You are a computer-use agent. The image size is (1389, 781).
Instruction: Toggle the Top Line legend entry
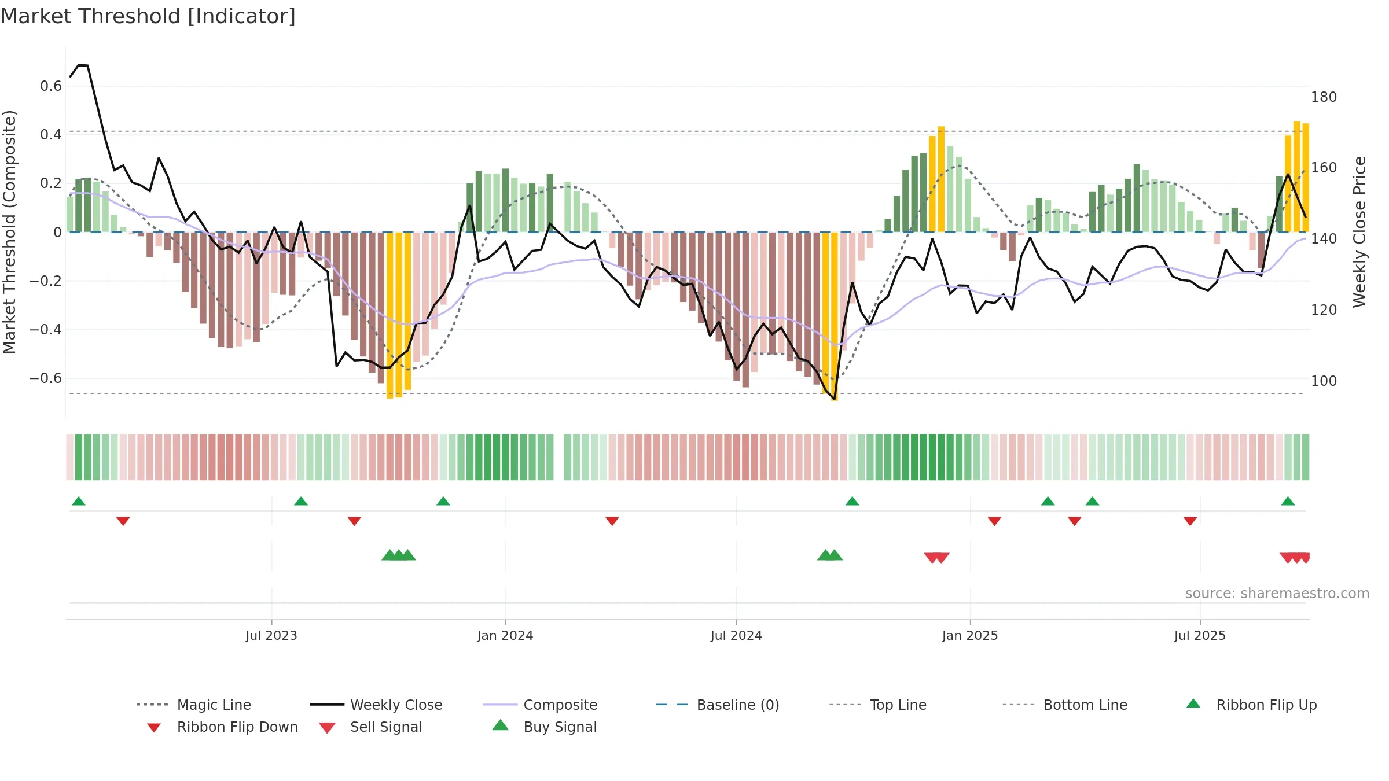878,705
